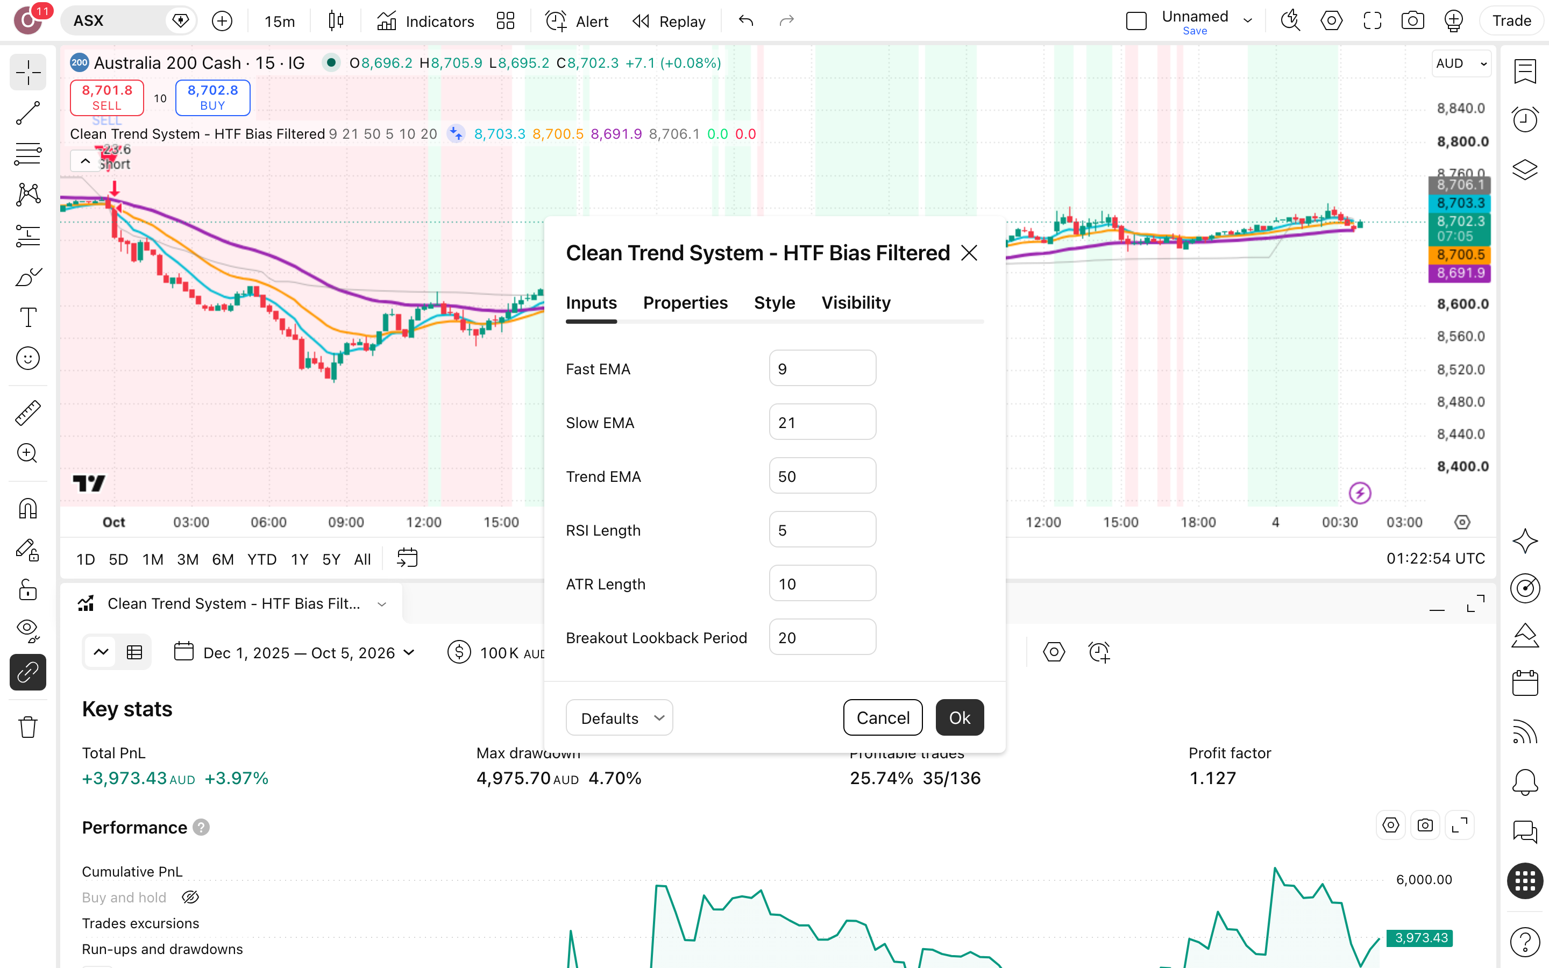
Task: Undo last chart action
Action: click(x=745, y=21)
